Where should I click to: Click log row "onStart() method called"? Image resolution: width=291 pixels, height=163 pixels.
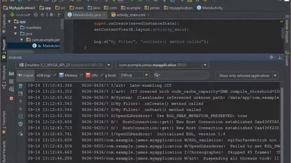[x=154, y=110]
